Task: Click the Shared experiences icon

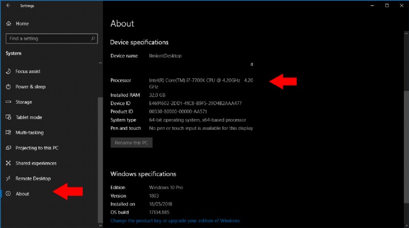Action: (x=8, y=163)
